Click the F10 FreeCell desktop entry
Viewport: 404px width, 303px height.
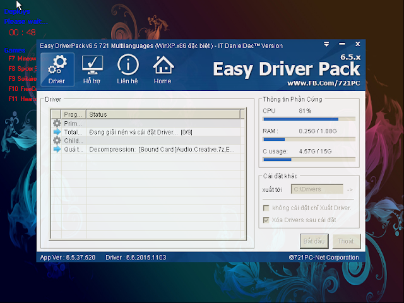[x=23, y=89]
